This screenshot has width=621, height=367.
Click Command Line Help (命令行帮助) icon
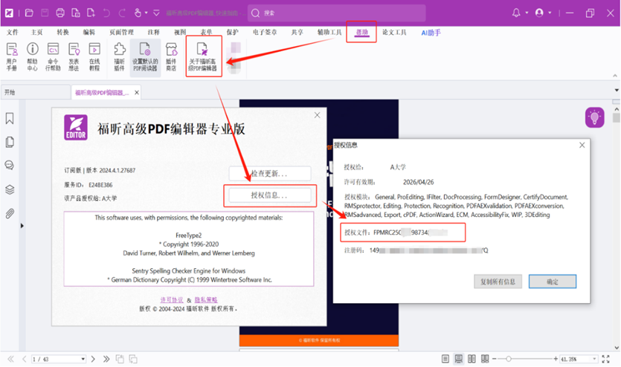53,56
